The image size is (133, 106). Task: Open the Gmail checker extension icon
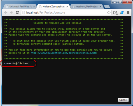(x=116, y=13)
